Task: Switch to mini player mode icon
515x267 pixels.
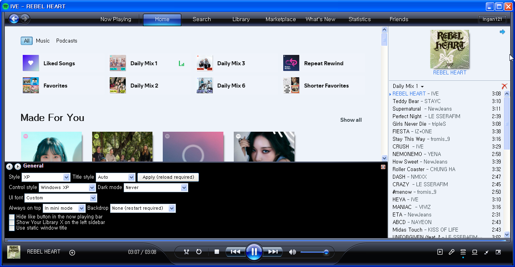Action: pos(487,252)
